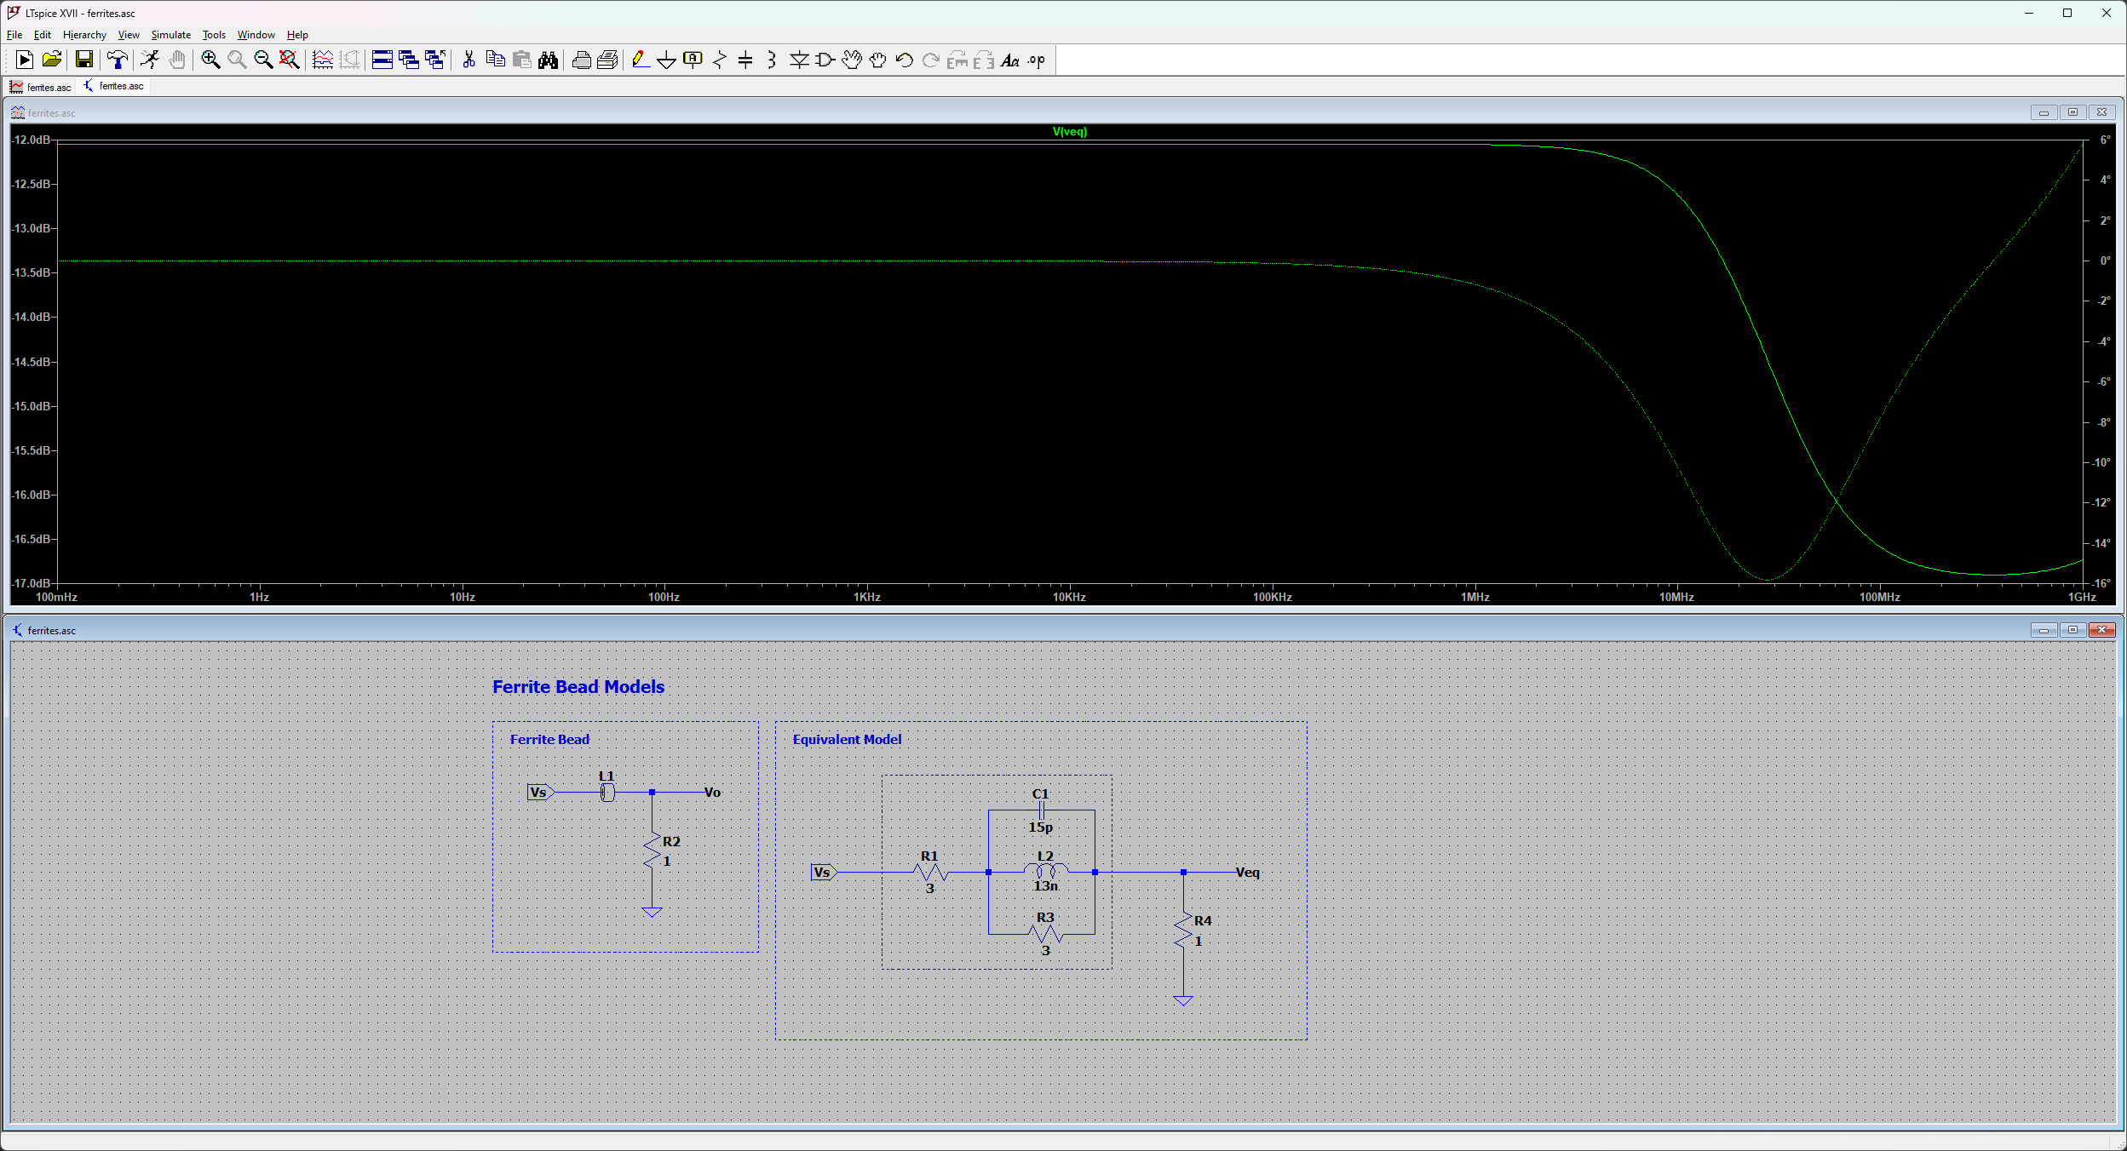Select the Draw Wire pencil tool
Viewport: 2127px width, 1151px height.
tap(641, 60)
